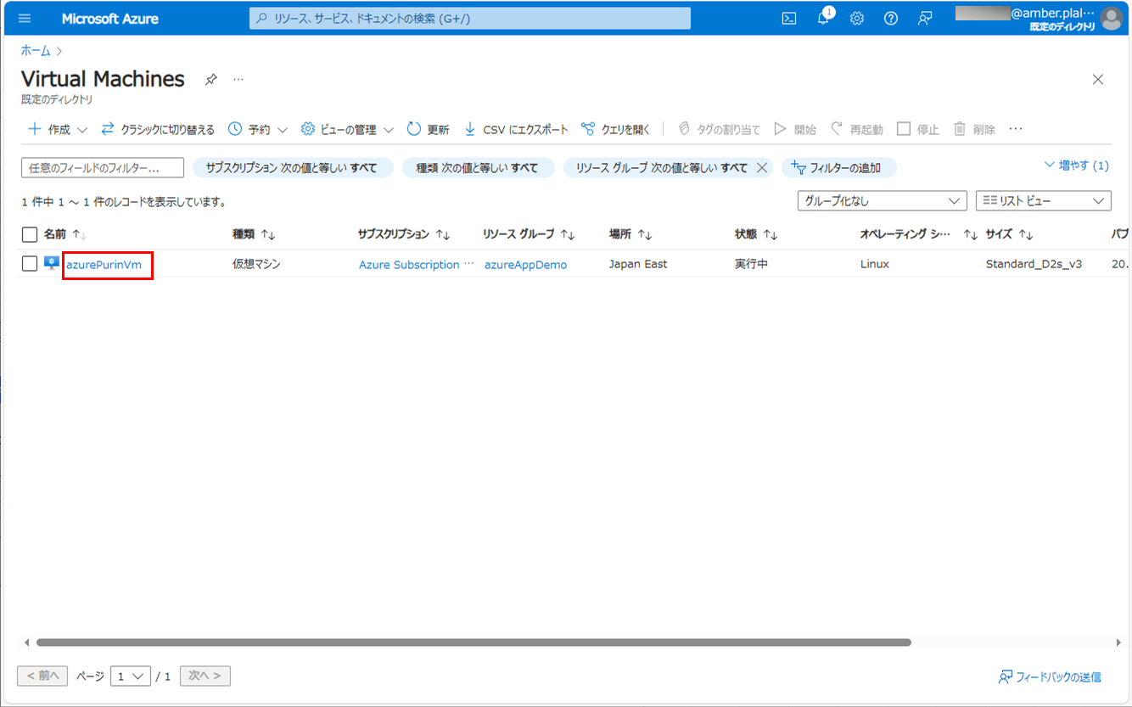Screen dimensions: 1132x707
Task: Pin the Virtual Machines page
Action: (211, 80)
